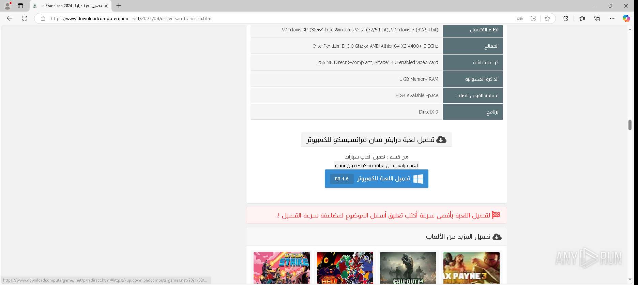Click the Windows logo on download button
638x285 pixels.
click(x=418, y=179)
